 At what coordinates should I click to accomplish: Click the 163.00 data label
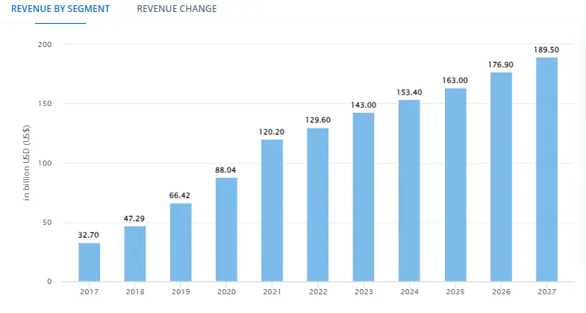tap(455, 80)
